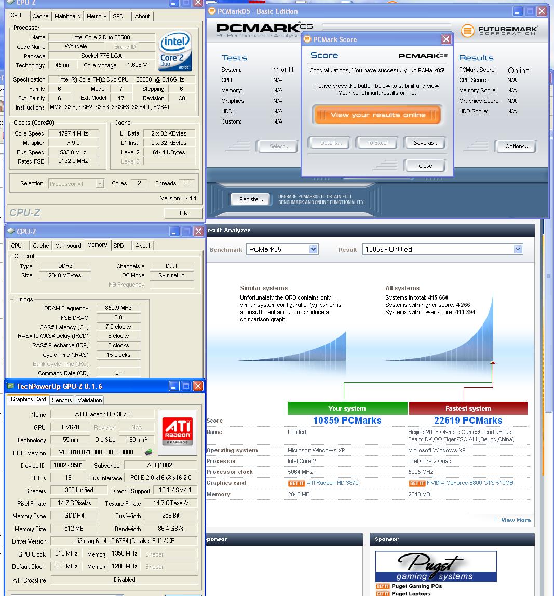Close the PCMark Score dialog with X

pyautogui.click(x=446, y=39)
